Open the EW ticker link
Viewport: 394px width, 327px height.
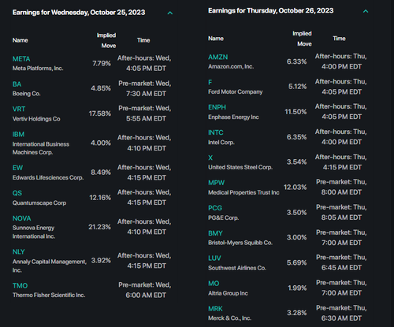[17, 168]
